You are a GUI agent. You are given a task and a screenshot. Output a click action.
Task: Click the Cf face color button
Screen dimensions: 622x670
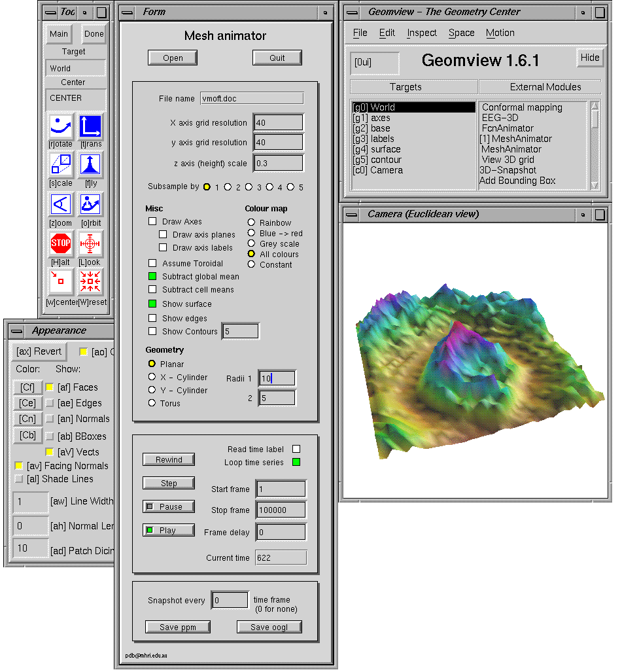tap(27, 387)
